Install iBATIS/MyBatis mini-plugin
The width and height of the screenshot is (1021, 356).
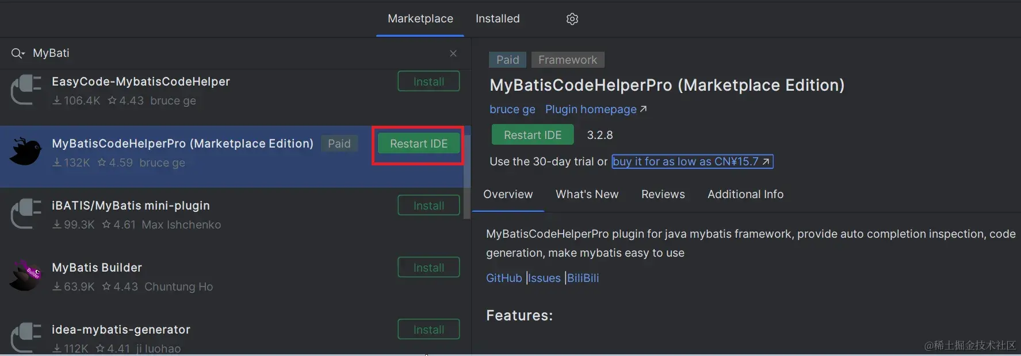pos(429,206)
